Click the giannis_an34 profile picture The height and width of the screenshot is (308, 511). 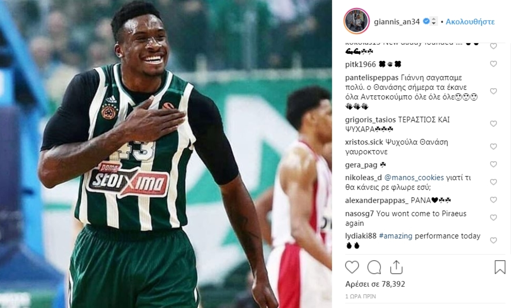pos(356,21)
